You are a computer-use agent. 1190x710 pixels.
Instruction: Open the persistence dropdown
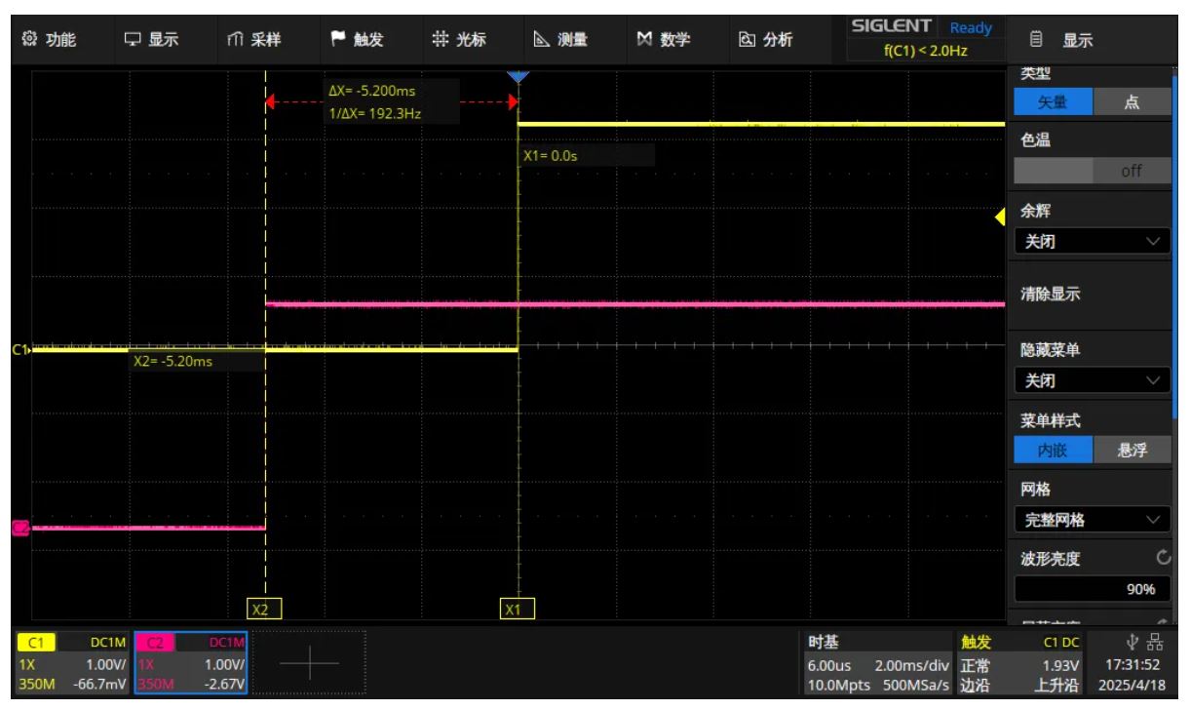click(1092, 241)
